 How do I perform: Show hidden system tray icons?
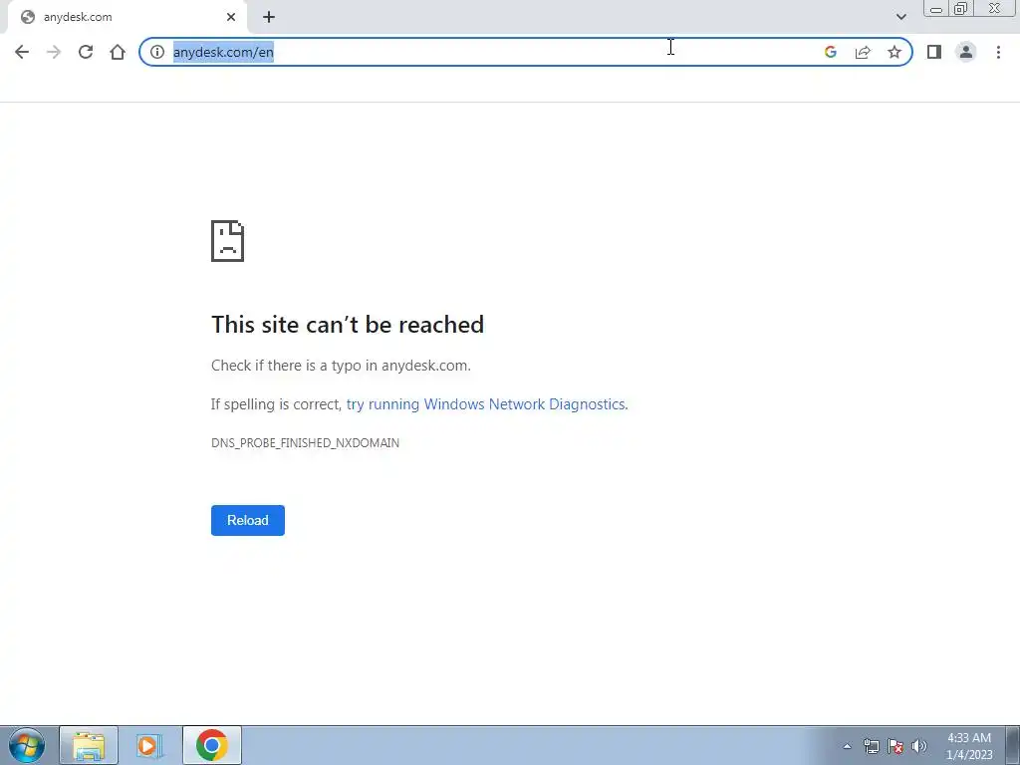pos(847,746)
